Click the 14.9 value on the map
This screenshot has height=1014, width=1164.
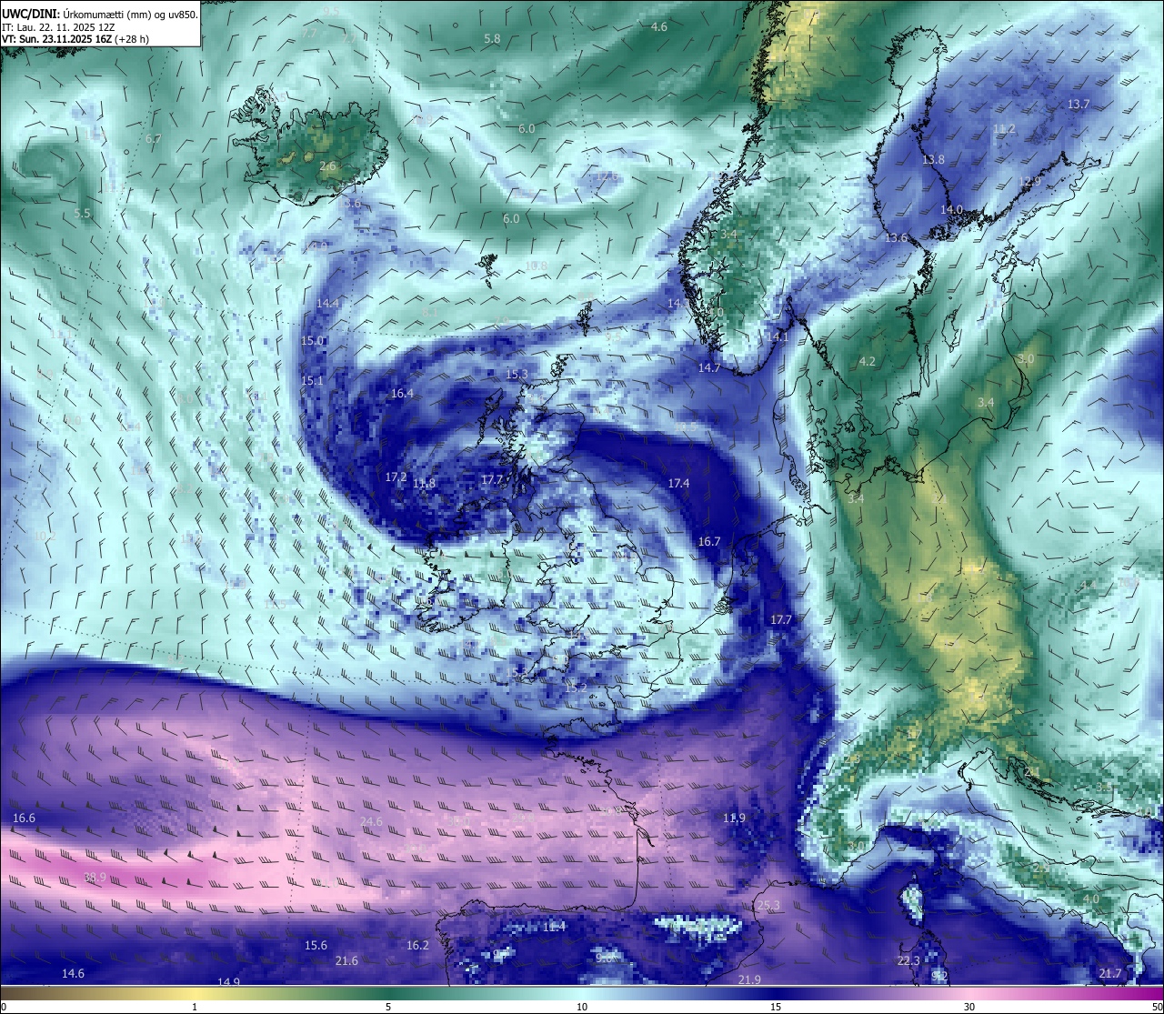click(229, 982)
